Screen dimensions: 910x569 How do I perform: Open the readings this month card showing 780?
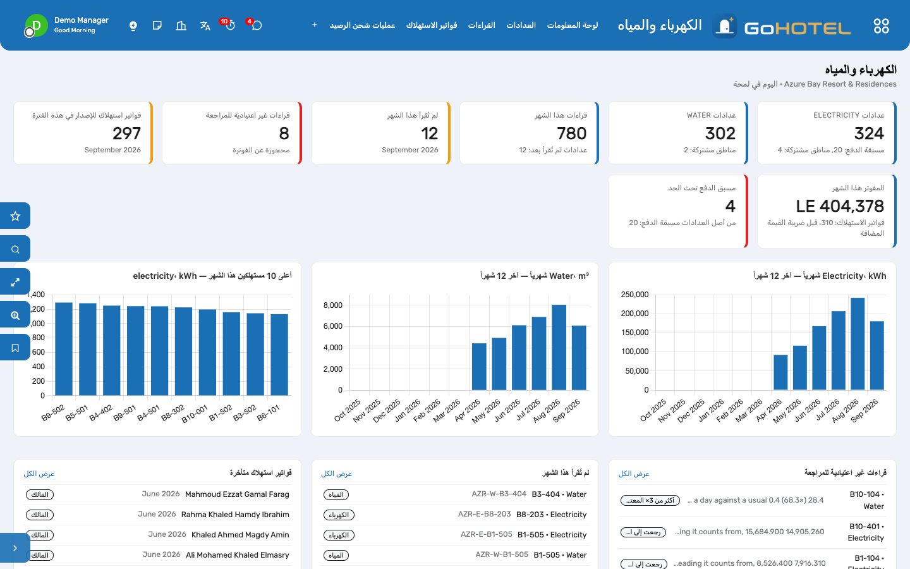click(x=530, y=133)
